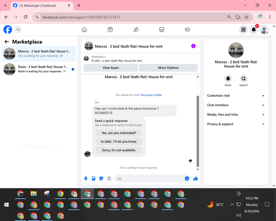Viewport: 276px width, 221px height.
Task: Click Oro's message about viewing the place
Action: click(x=134, y=110)
